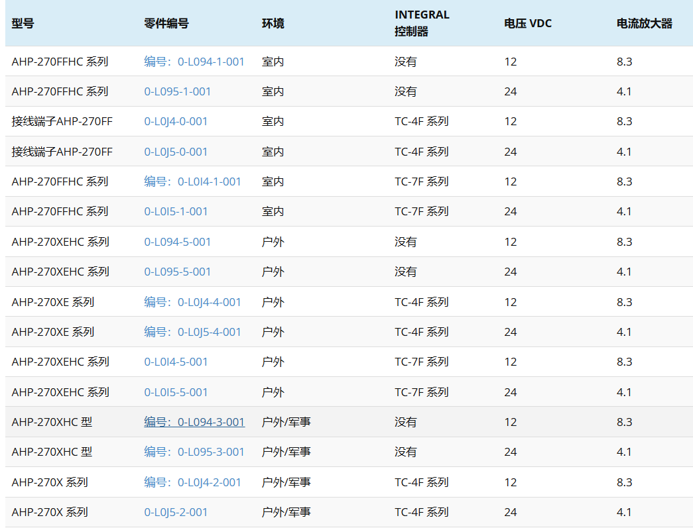
Task: Click 没有 in 0-L095-1-001 row
Action: [406, 91]
